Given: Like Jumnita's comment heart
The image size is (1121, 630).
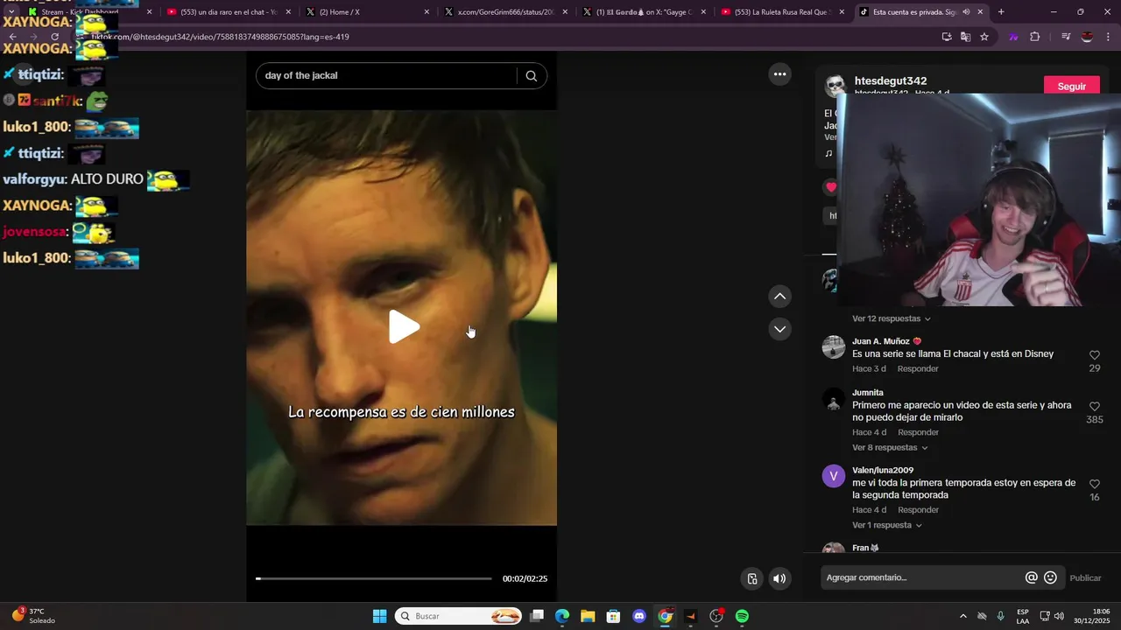Looking at the screenshot, I should pos(1095,407).
